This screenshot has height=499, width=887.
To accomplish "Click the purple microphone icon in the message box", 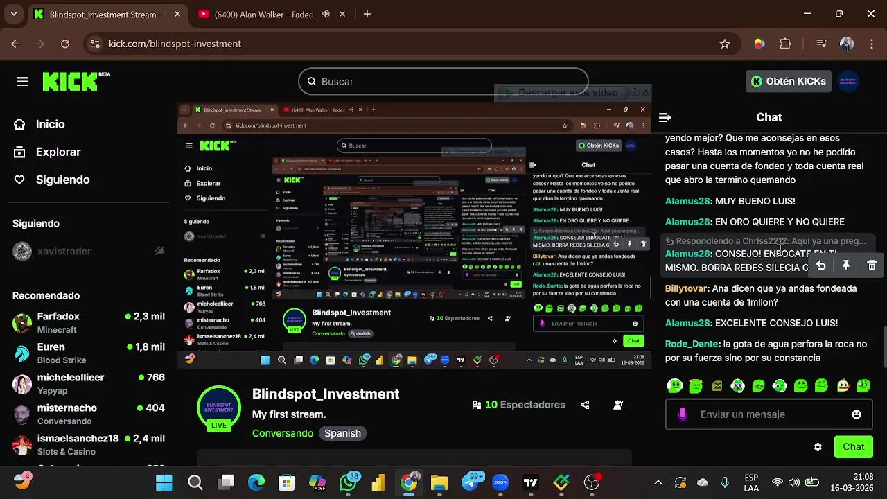I will point(683,414).
